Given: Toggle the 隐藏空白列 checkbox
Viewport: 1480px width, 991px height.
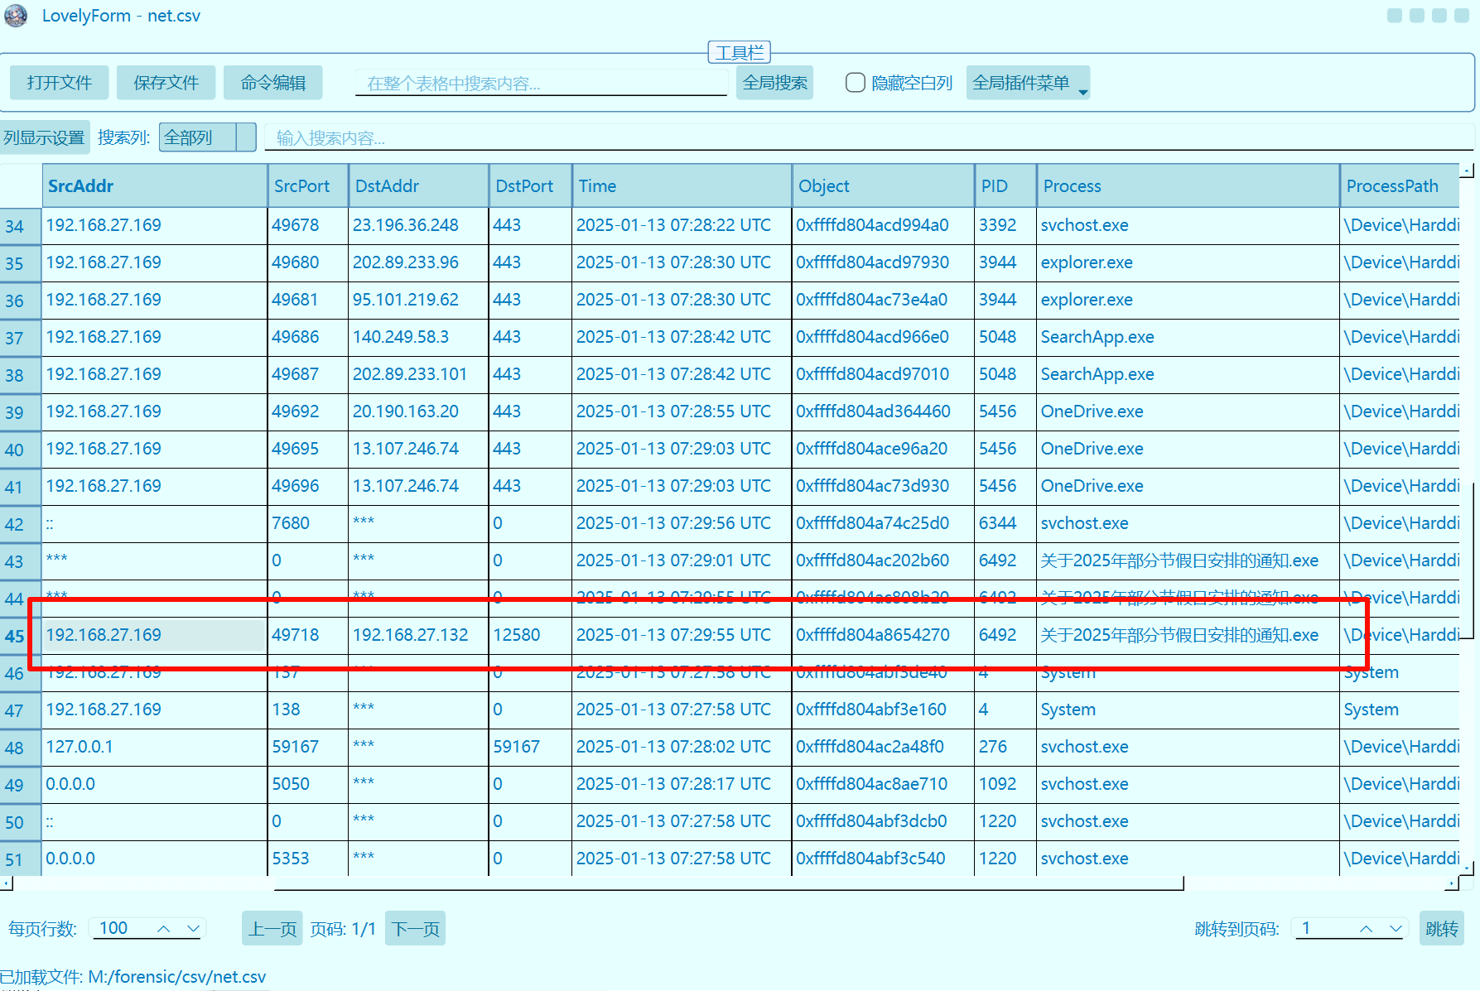Looking at the screenshot, I should tap(856, 83).
